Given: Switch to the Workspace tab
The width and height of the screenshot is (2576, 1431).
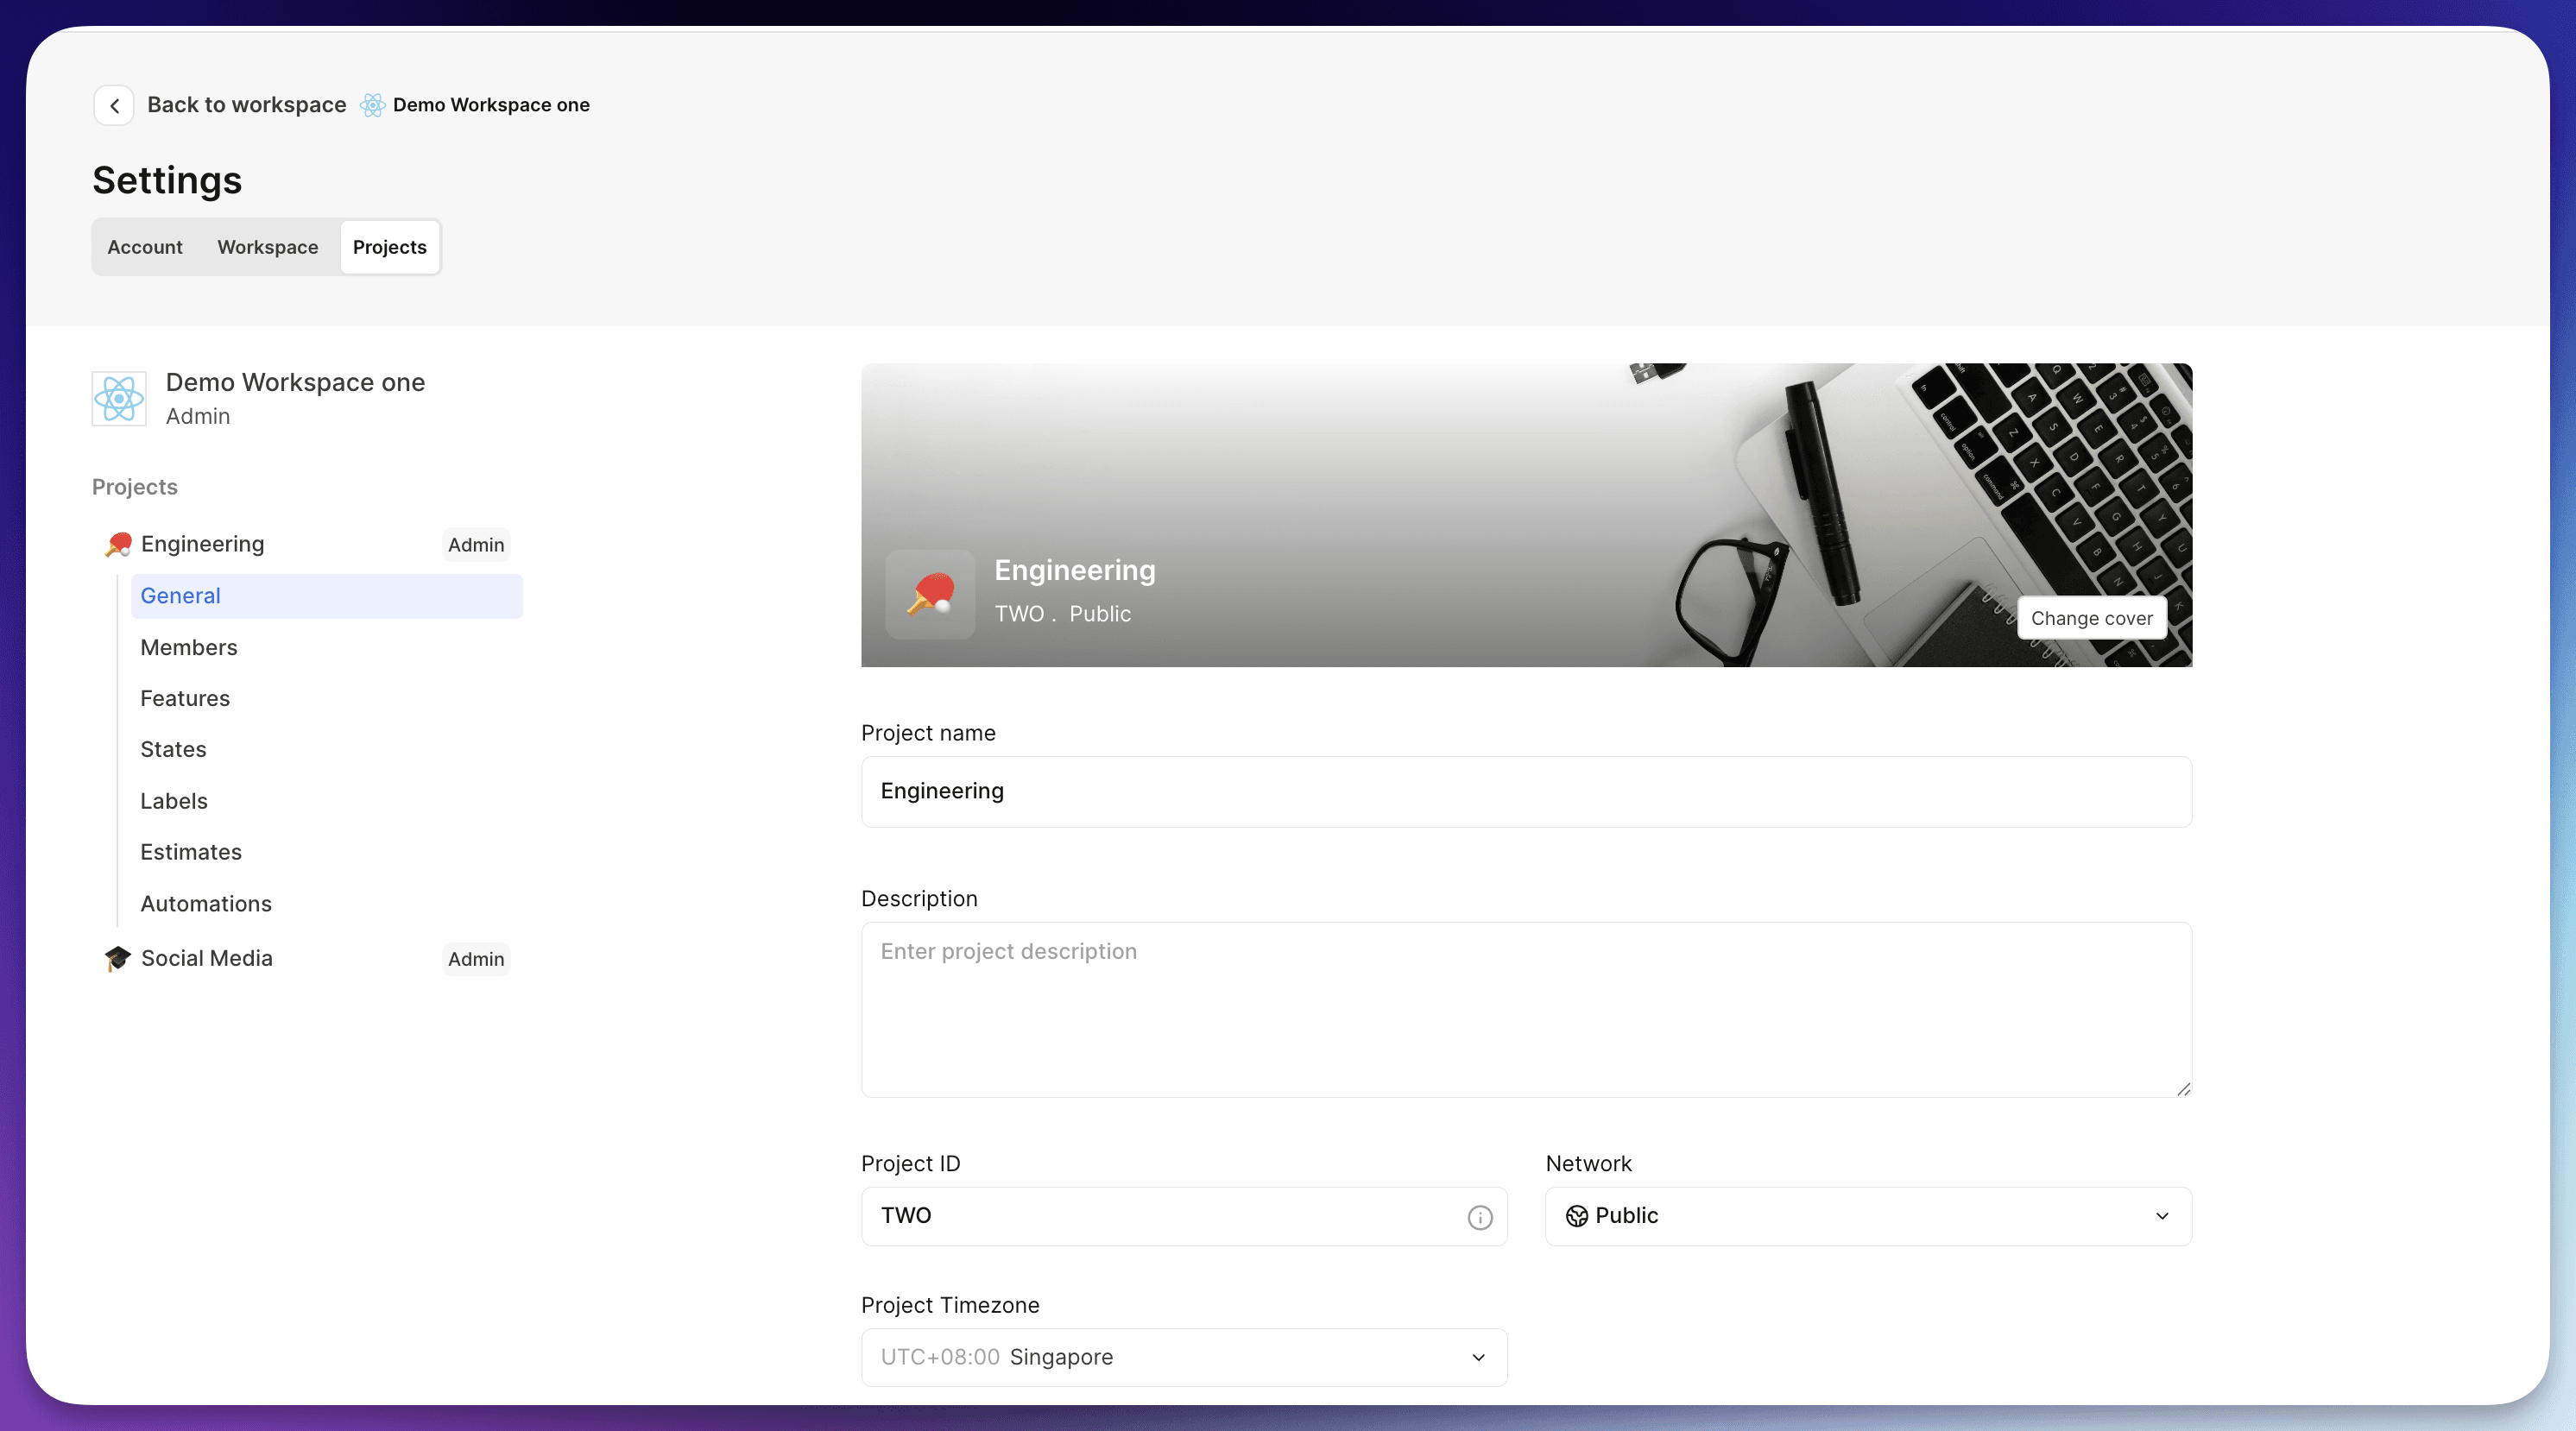Looking at the screenshot, I should coord(268,247).
